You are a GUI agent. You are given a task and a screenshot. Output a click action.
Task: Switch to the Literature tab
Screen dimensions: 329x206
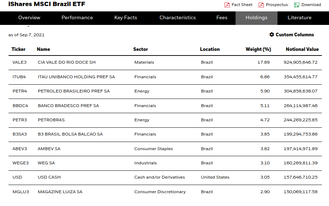(x=299, y=17)
